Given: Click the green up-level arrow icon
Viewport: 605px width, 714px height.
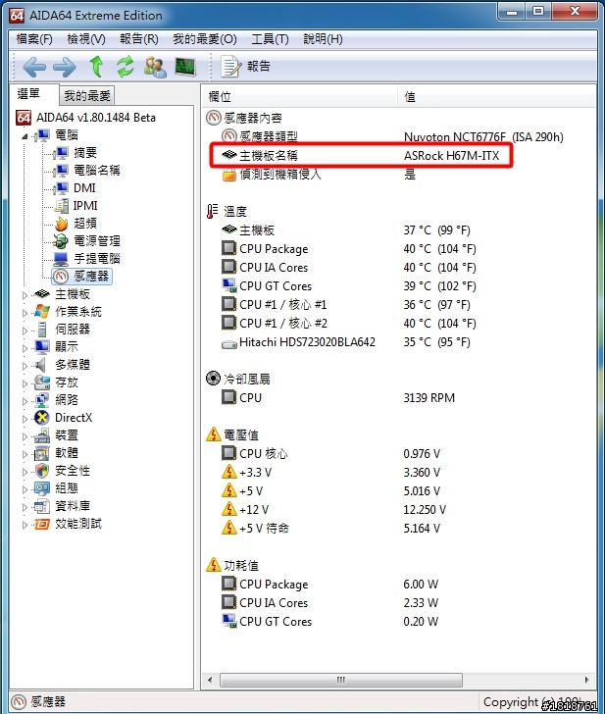Looking at the screenshot, I should [96, 67].
